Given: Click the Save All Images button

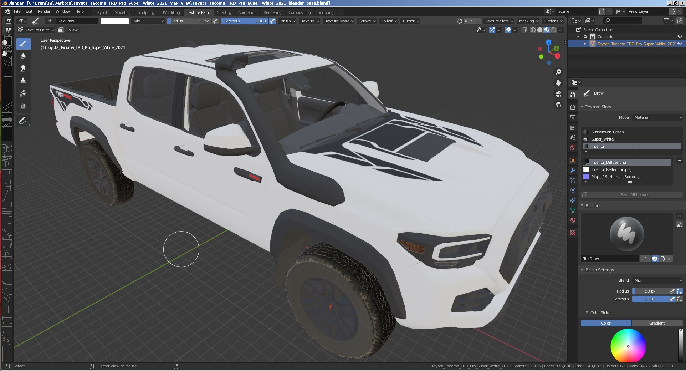Looking at the screenshot, I should [x=631, y=195].
